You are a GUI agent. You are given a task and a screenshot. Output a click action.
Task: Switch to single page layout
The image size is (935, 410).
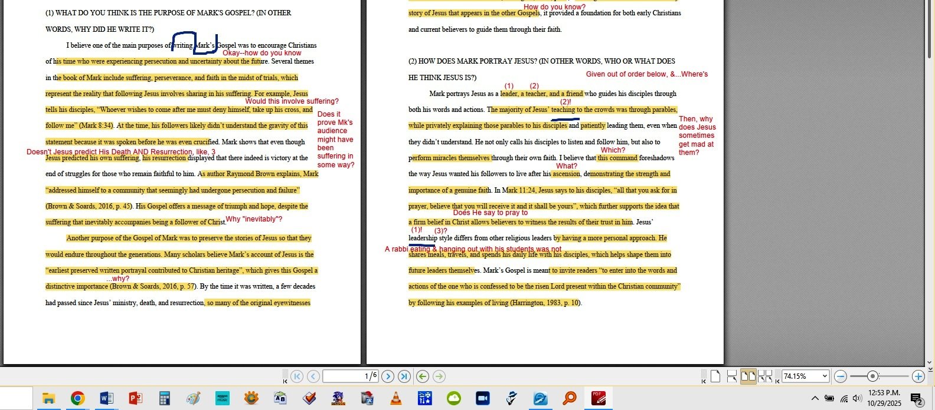pyautogui.click(x=715, y=376)
